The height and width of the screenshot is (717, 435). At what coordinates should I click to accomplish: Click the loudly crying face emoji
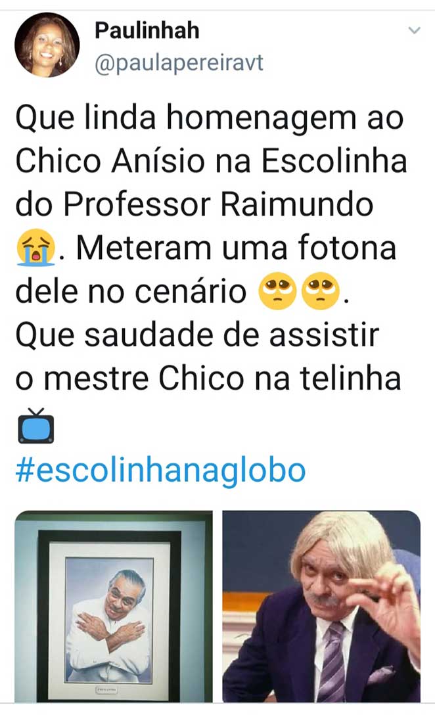35,247
